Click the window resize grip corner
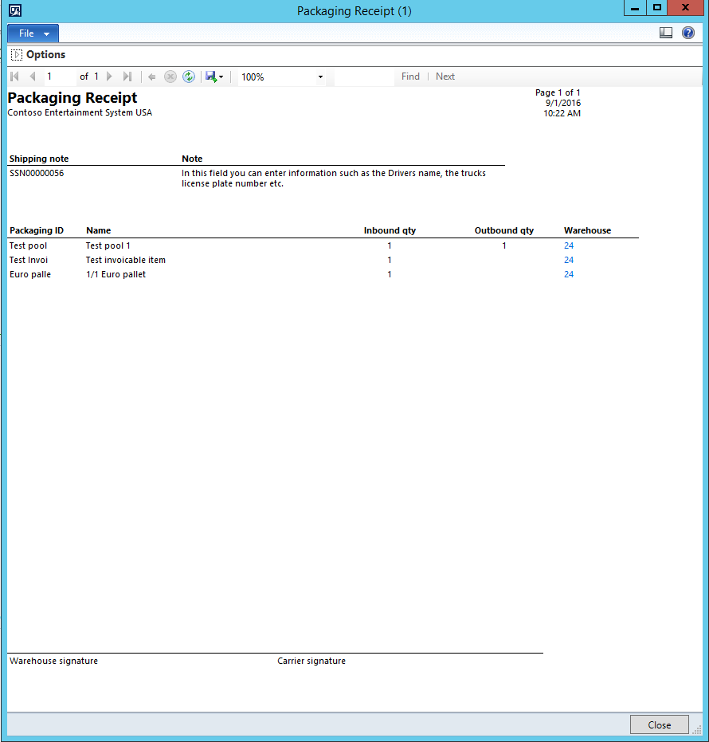709x742 pixels. tap(697, 730)
